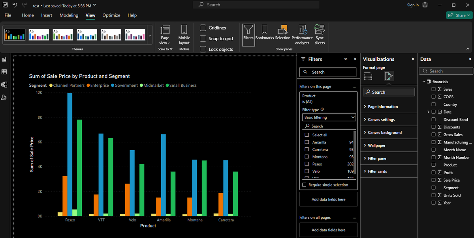Open the Selection pane

[283, 32]
